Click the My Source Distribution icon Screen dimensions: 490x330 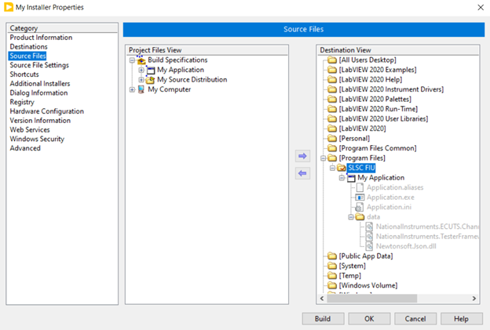click(x=150, y=80)
